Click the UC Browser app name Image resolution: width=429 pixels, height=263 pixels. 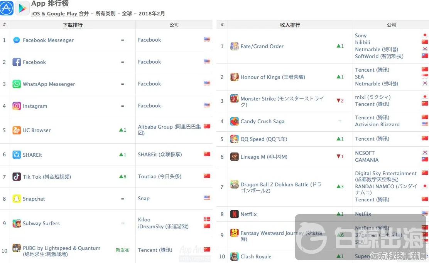click(x=37, y=130)
